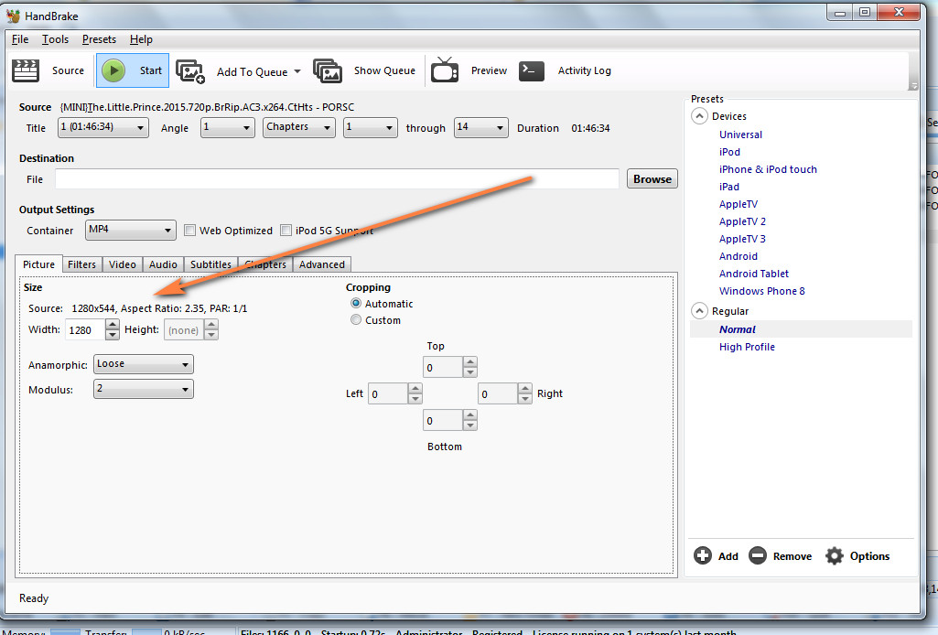
Task: Open the Chapters range type dropdown
Action: tap(298, 127)
